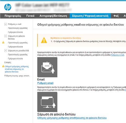The height and width of the screenshot is (123, 126).
Task: Open the network folder scan icon
Action: 47,102
